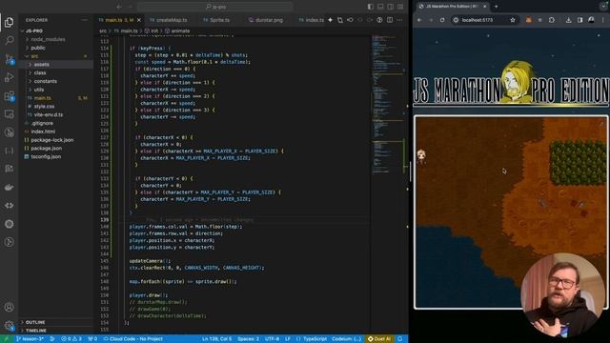610x343 pixels.
Task: Click the init breadcrumb item
Action: (152, 30)
